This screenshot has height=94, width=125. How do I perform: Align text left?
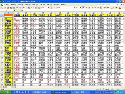coord(92,8)
